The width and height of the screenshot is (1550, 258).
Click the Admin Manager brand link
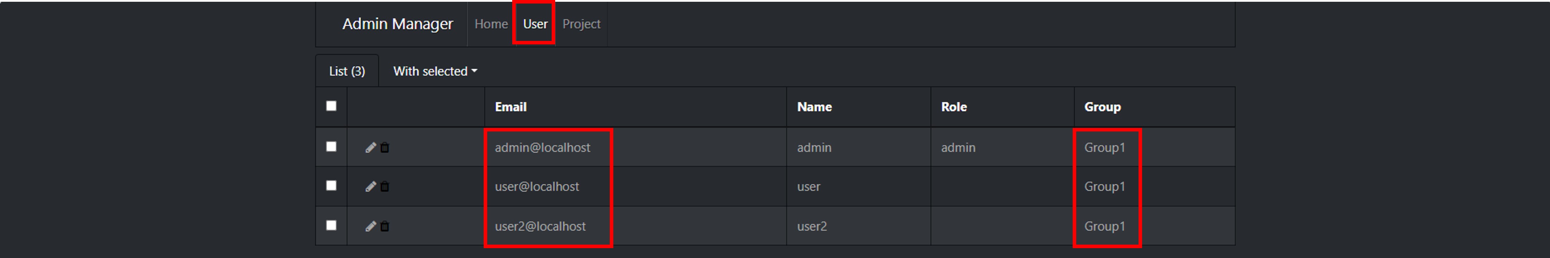click(398, 24)
